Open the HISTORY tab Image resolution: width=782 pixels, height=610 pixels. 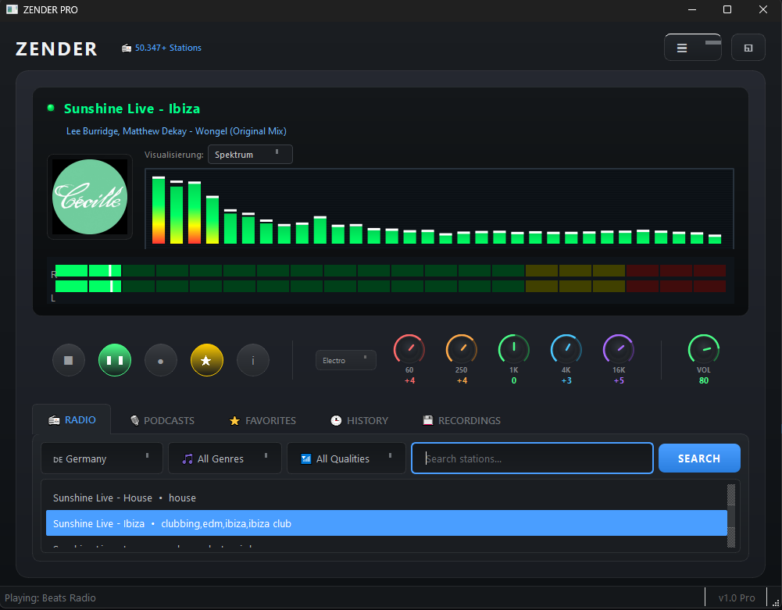coord(359,419)
